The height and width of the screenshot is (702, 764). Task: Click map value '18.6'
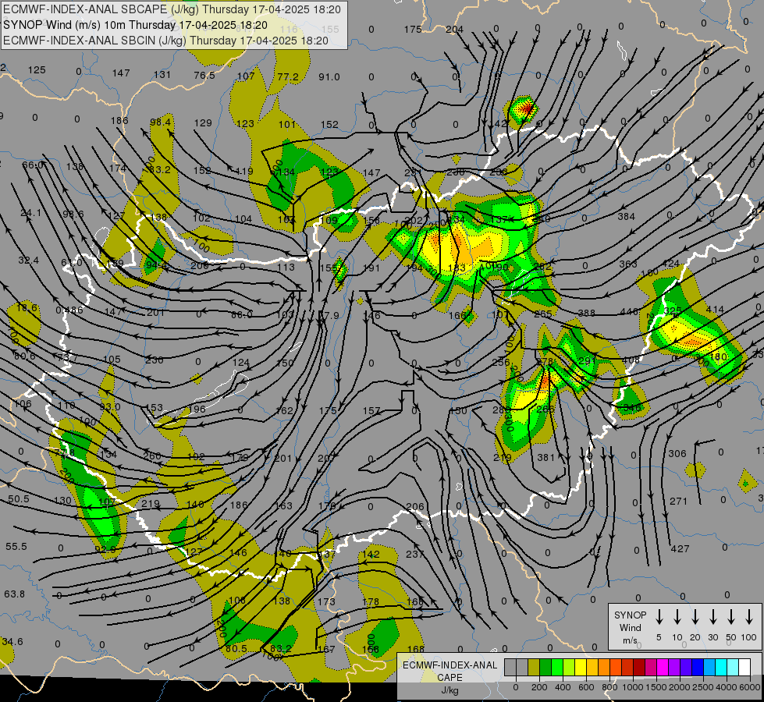[27, 307]
